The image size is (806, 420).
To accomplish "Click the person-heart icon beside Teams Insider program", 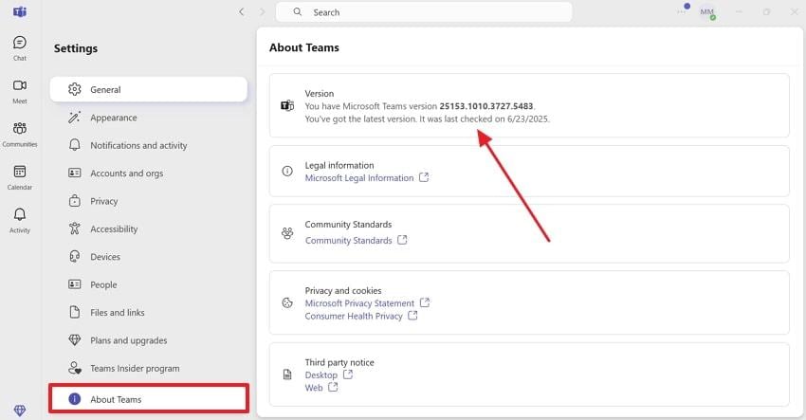I will click(75, 368).
